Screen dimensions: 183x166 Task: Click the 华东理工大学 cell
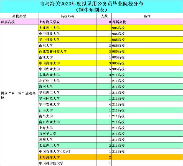tap(67, 92)
